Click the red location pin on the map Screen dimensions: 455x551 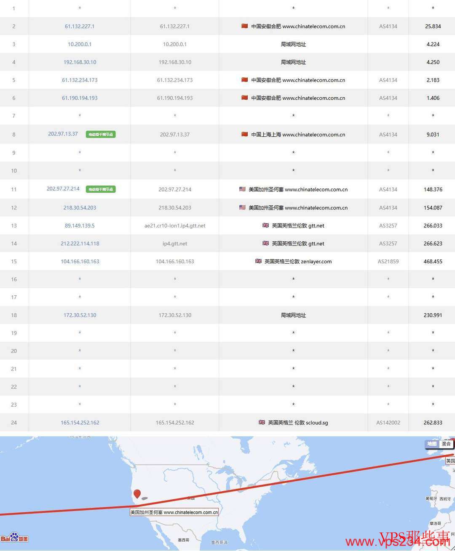[x=137, y=494]
